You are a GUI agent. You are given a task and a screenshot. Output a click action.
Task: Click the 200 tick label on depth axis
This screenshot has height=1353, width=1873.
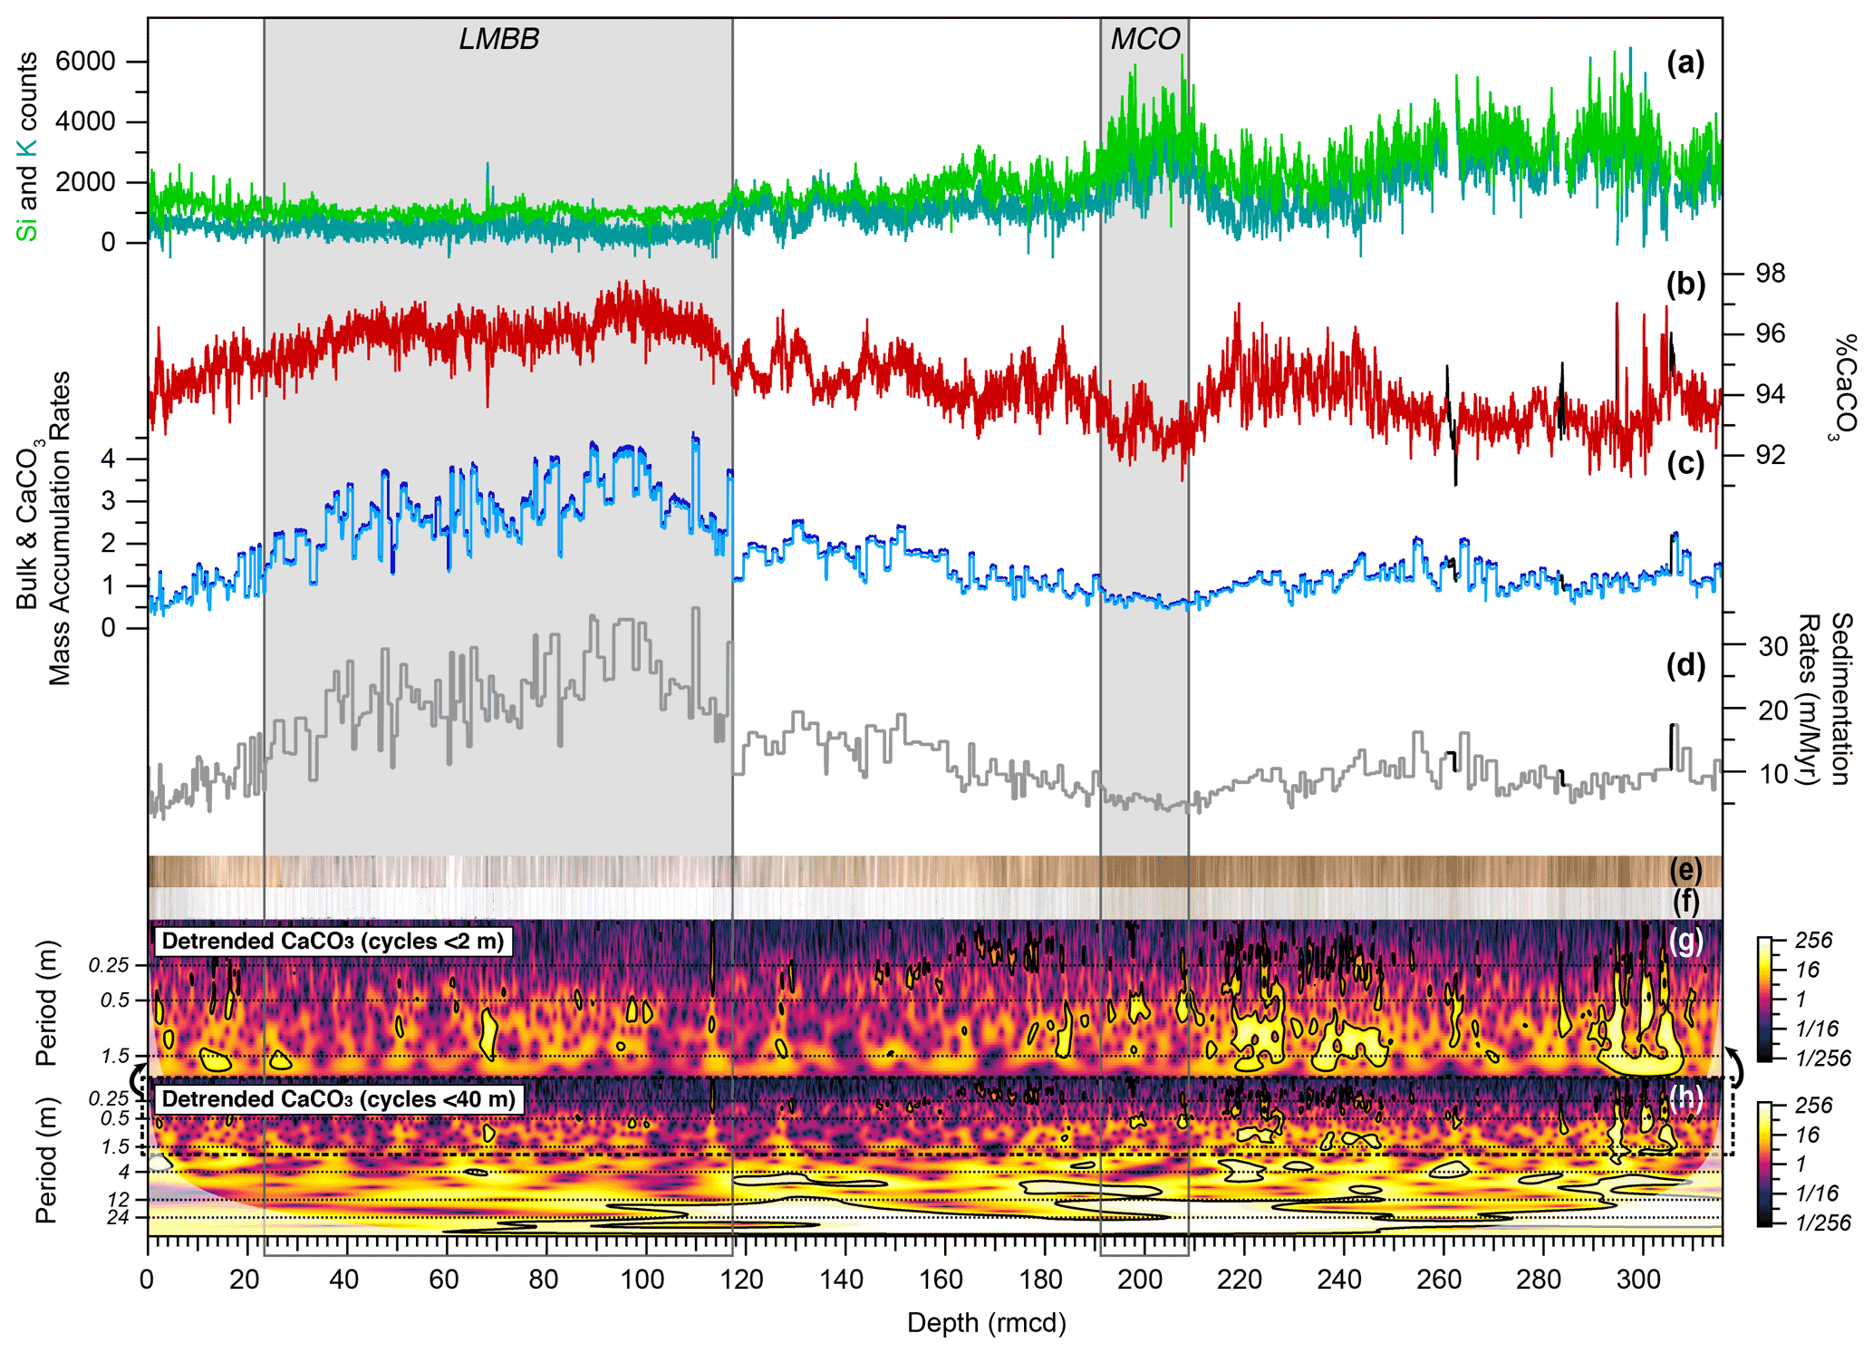click(1140, 1280)
